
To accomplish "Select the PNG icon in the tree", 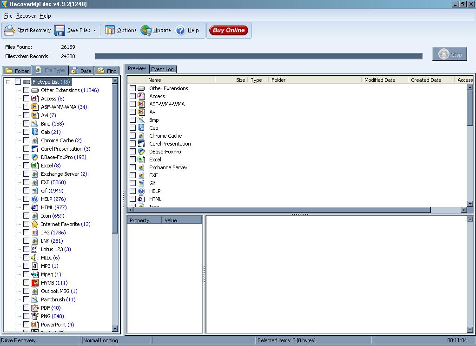I will tap(35, 316).
